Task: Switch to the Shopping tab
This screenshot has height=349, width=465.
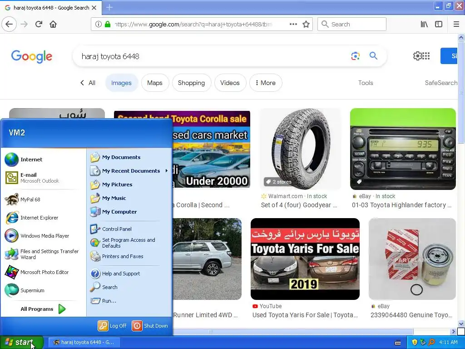Action: click(x=191, y=83)
